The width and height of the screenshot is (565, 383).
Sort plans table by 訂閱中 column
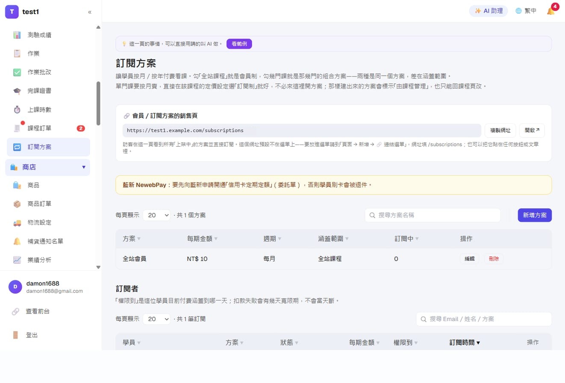(x=406, y=239)
